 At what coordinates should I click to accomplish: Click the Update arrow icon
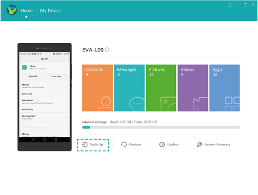[x=162, y=145]
